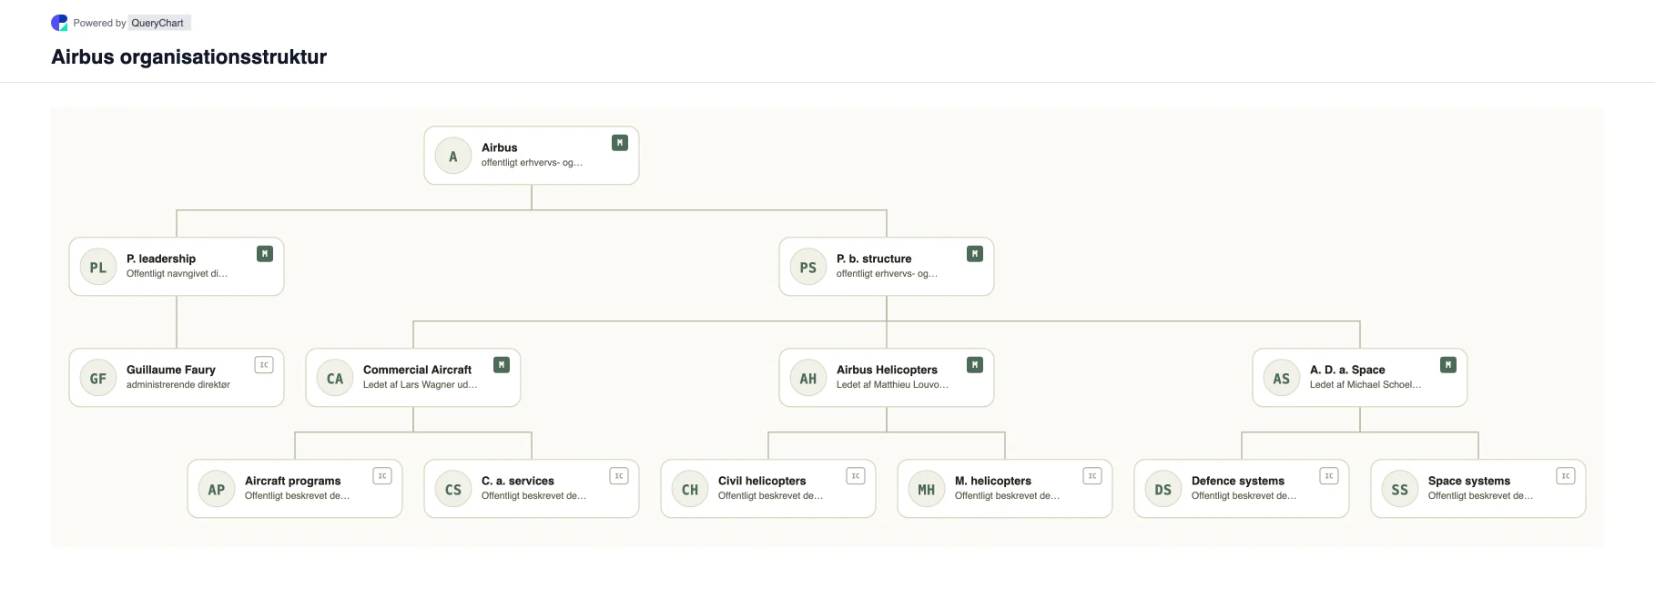
Task: Click the DS avatar circle
Action: [x=1163, y=490]
